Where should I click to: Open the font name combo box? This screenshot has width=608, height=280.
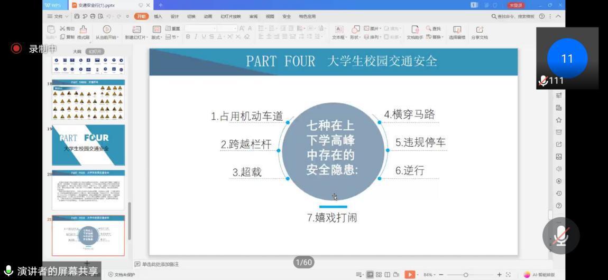pos(201,28)
